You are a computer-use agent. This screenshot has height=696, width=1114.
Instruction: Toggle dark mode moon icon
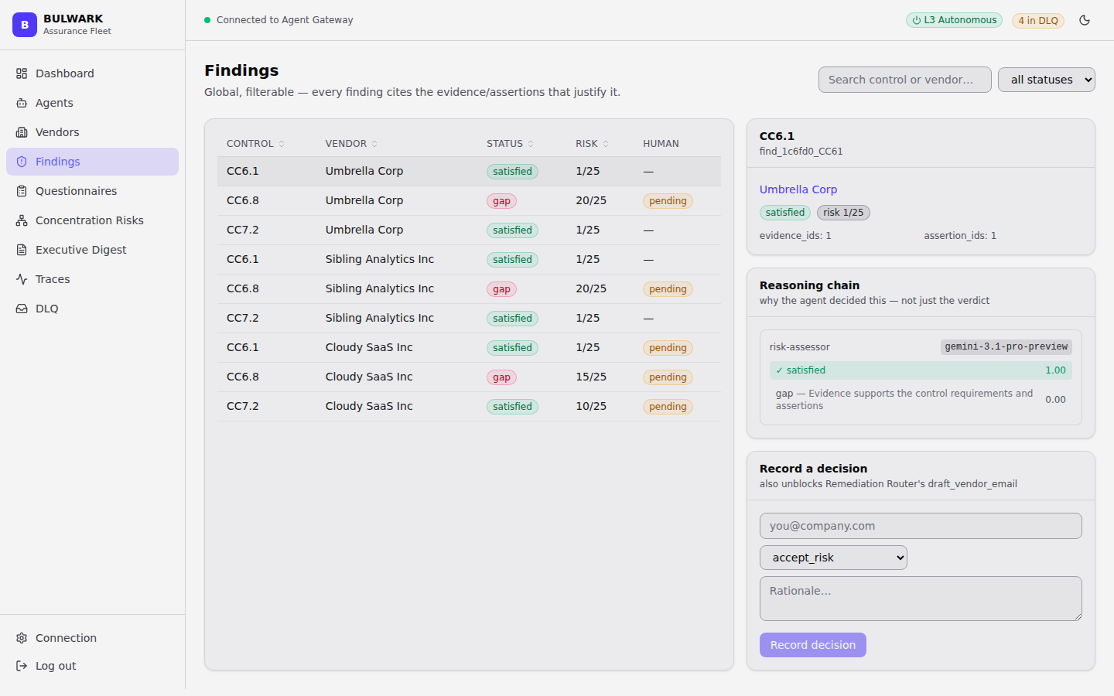(x=1085, y=20)
